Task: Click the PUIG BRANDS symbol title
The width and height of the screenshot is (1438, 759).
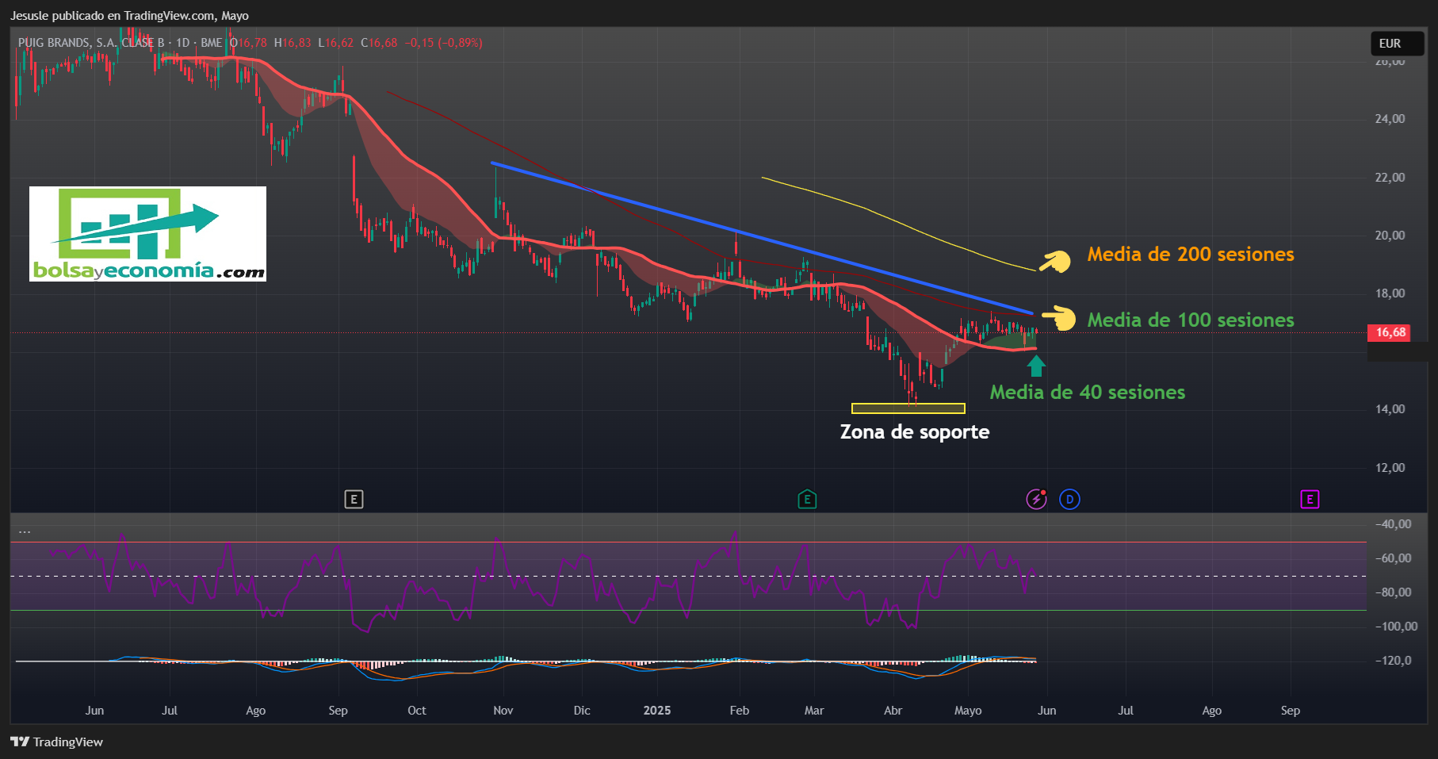Action: (x=91, y=43)
